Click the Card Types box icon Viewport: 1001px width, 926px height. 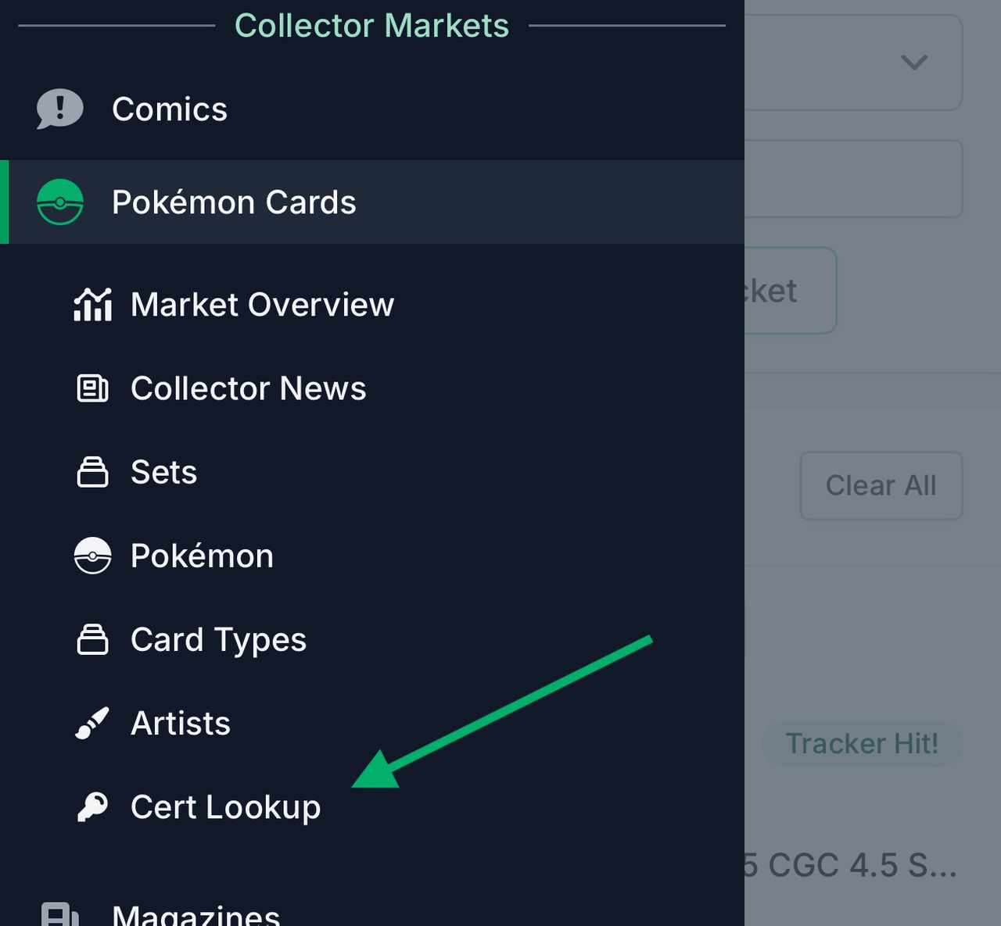click(92, 639)
